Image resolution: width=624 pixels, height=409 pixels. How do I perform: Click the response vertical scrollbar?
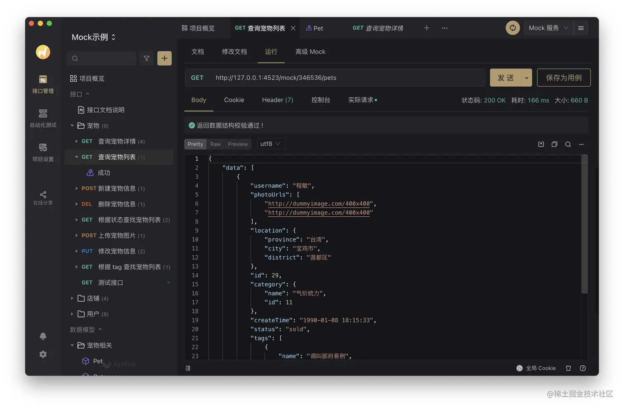[x=584, y=224]
